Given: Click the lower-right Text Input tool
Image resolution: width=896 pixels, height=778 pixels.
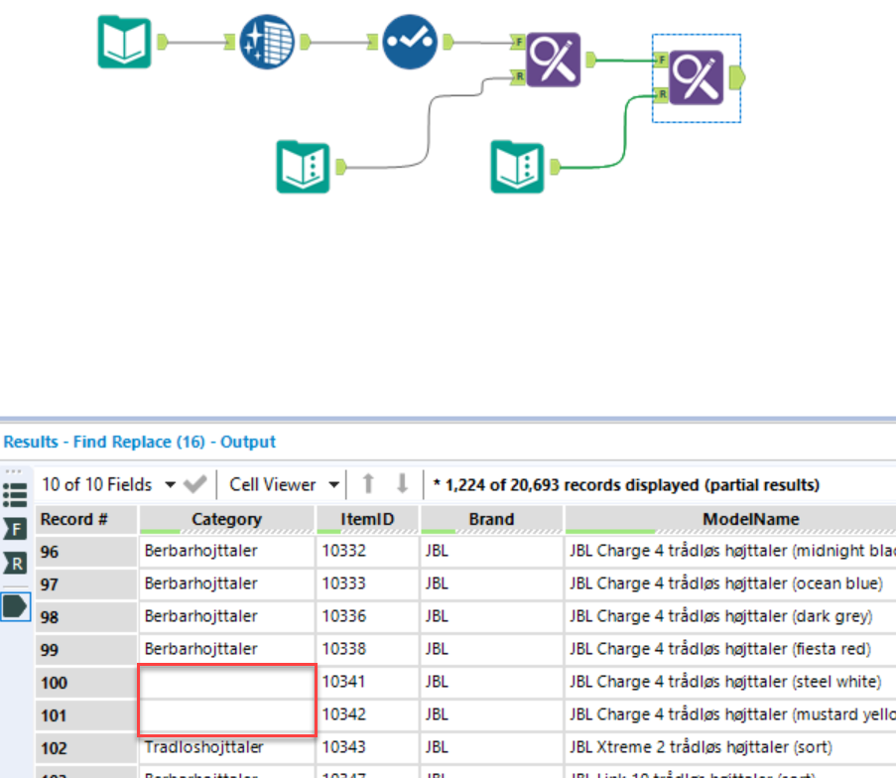Looking at the screenshot, I should (x=518, y=166).
